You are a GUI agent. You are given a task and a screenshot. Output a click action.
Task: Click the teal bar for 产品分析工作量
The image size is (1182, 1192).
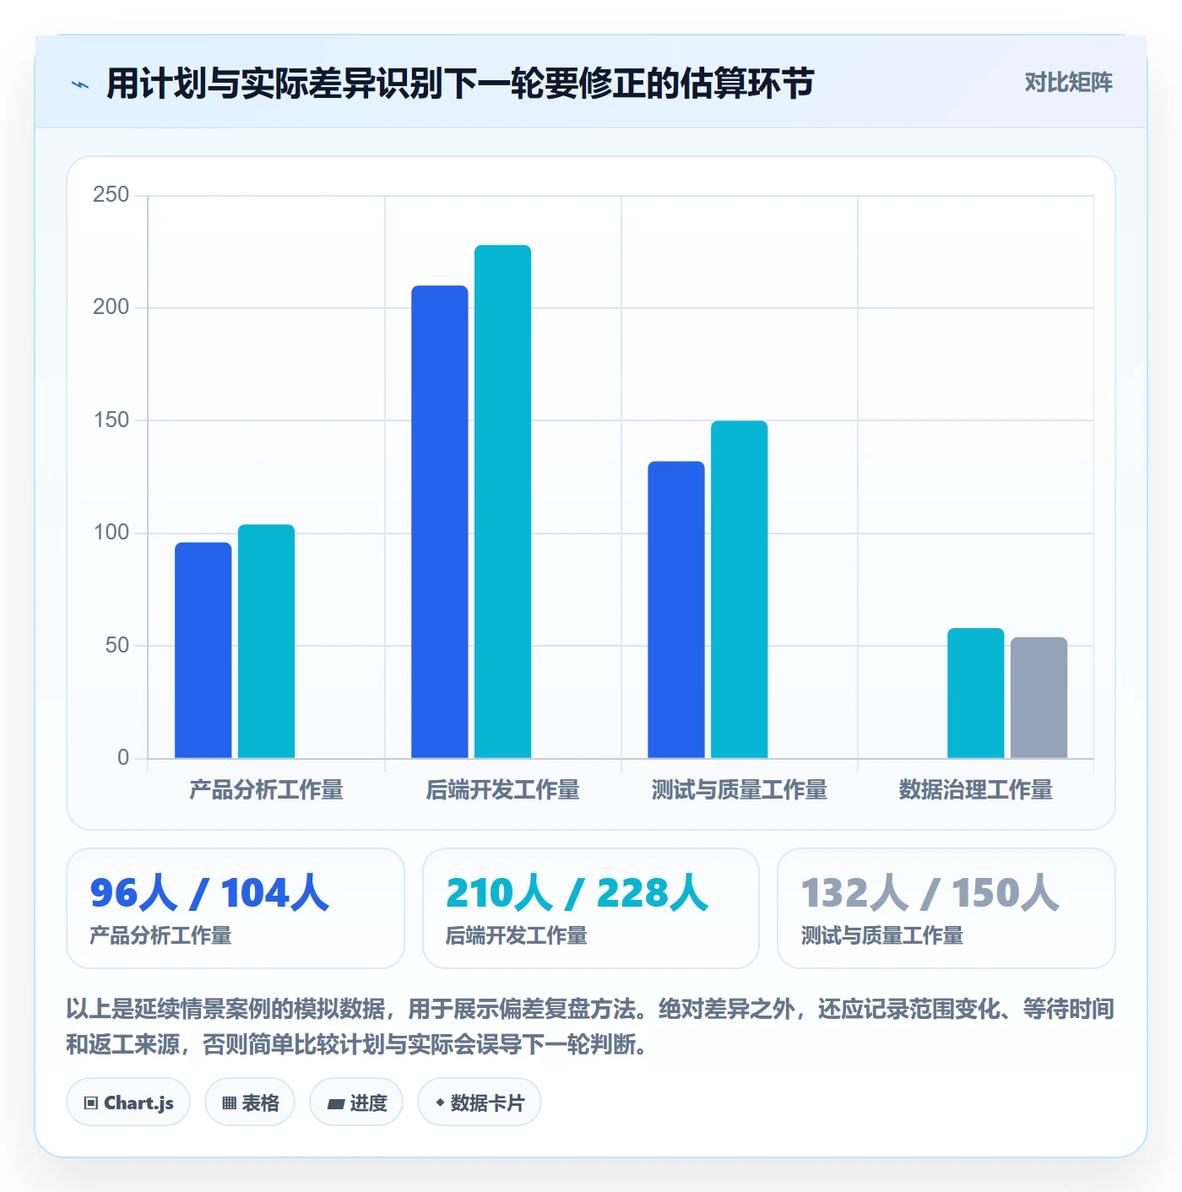click(267, 642)
